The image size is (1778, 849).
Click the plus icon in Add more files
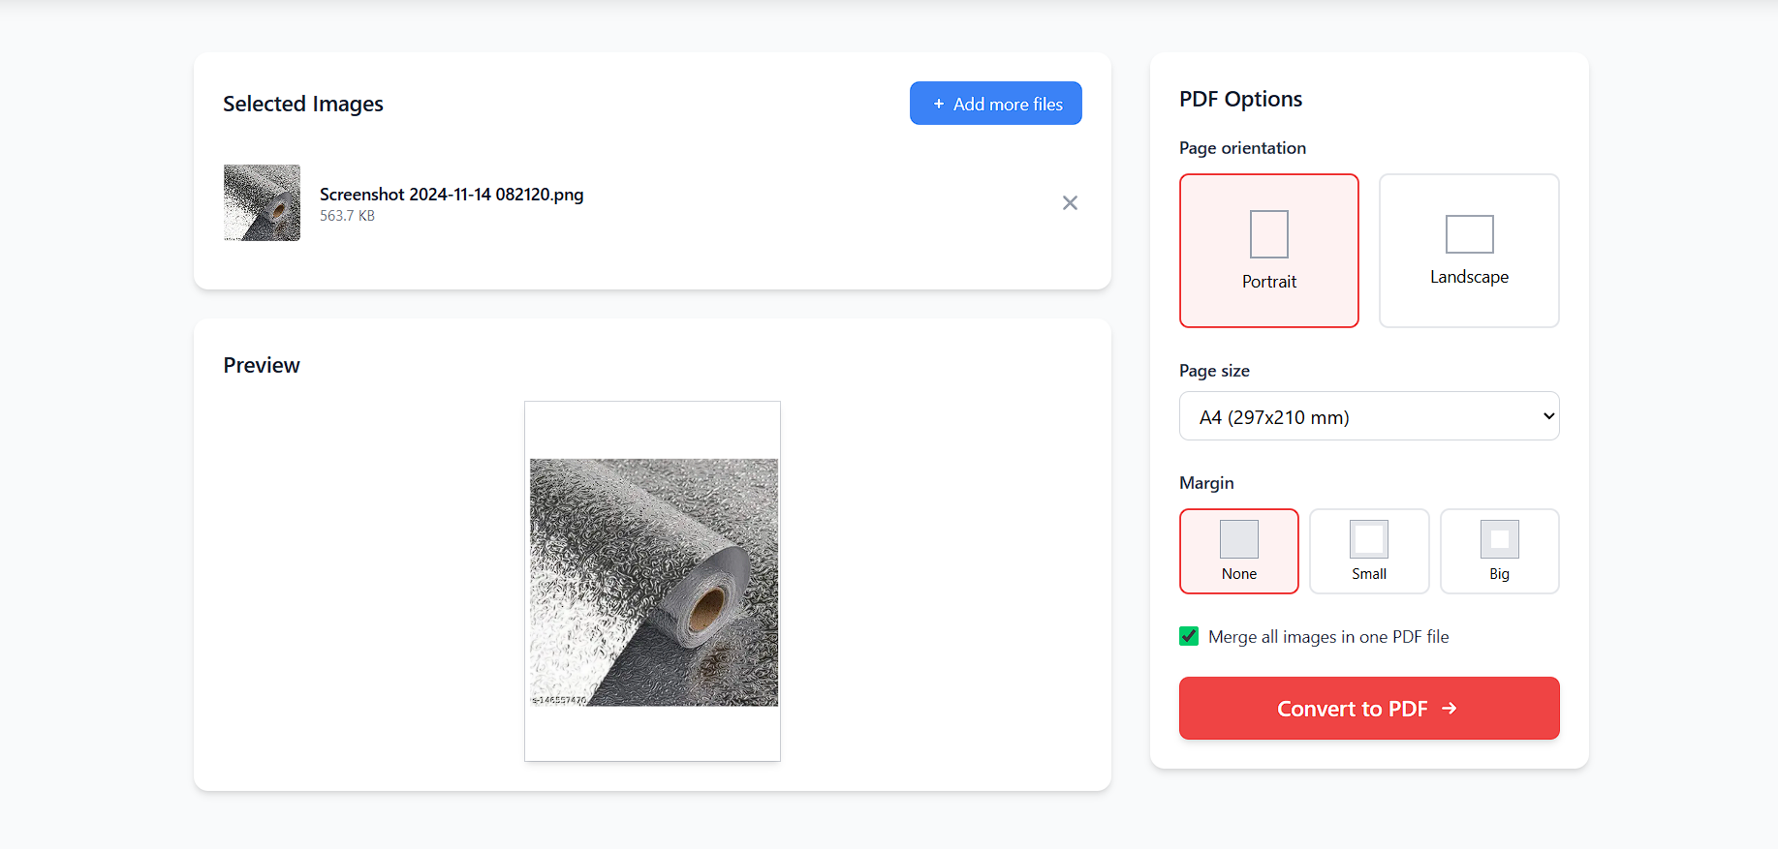938,104
